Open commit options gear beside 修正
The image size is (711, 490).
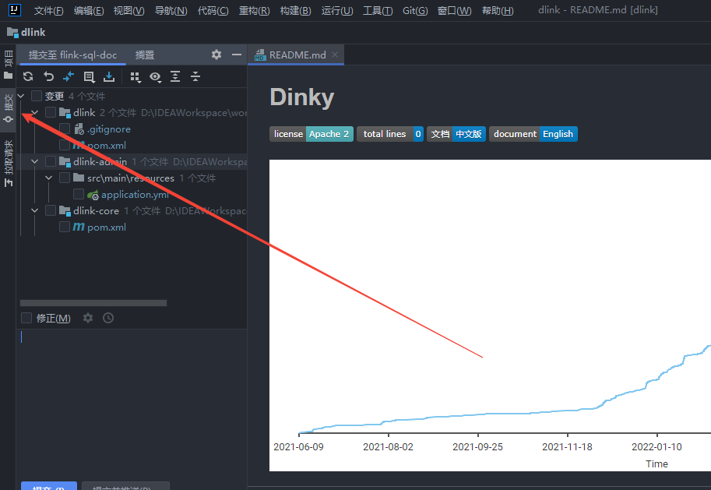[88, 318]
